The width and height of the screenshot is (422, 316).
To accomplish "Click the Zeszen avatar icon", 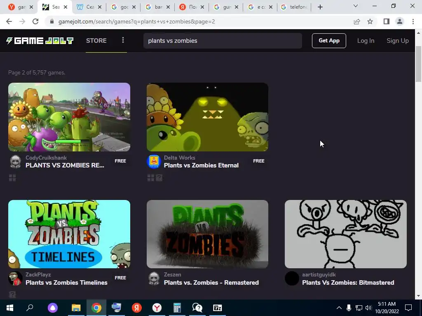I will point(154,279).
